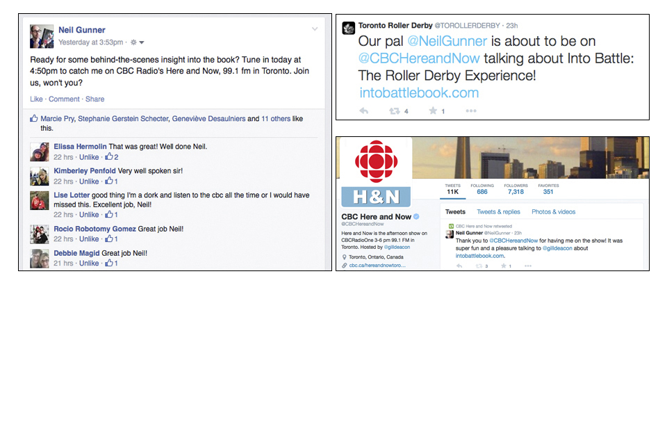Unlike Kimberley Penfold's comment

coord(89,181)
